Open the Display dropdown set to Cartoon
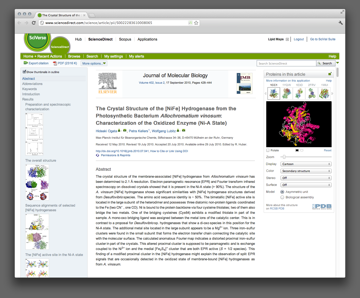Image resolution: width=360 pixels, height=298 pixels. pyautogui.click(x=306, y=164)
